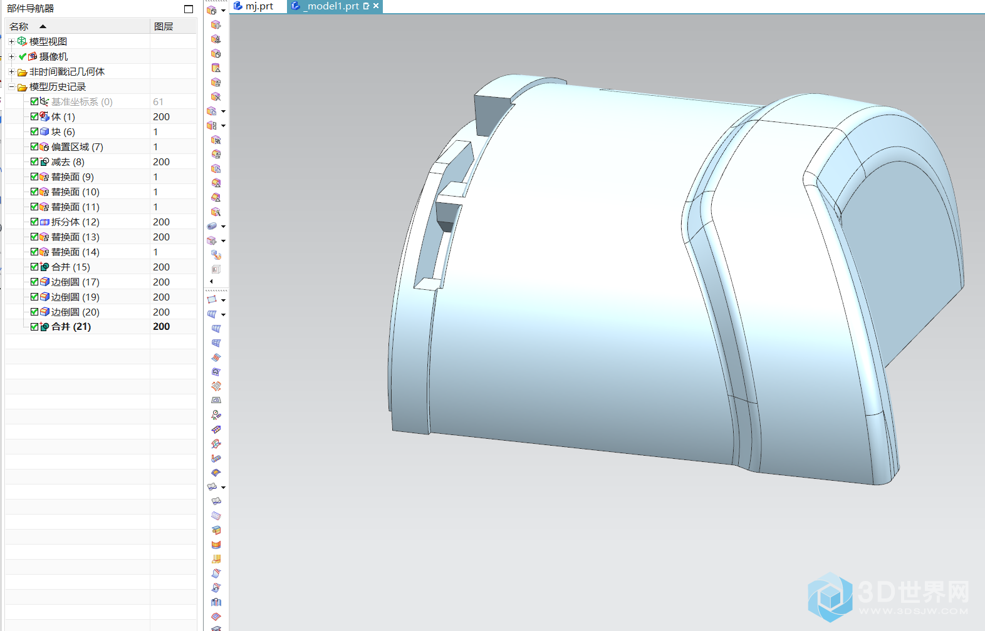This screenshot has width=985, height=631.
Task: Click the four-point surface icon with red corners
Action: pyautogui.click(x=212, y=299)
